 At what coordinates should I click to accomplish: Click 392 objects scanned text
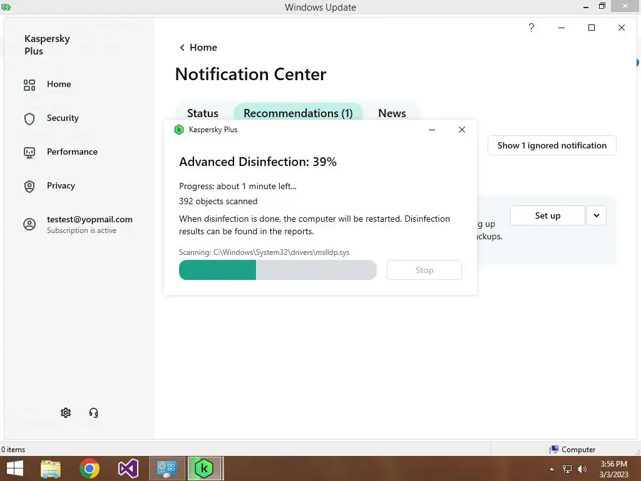[218, 201]
